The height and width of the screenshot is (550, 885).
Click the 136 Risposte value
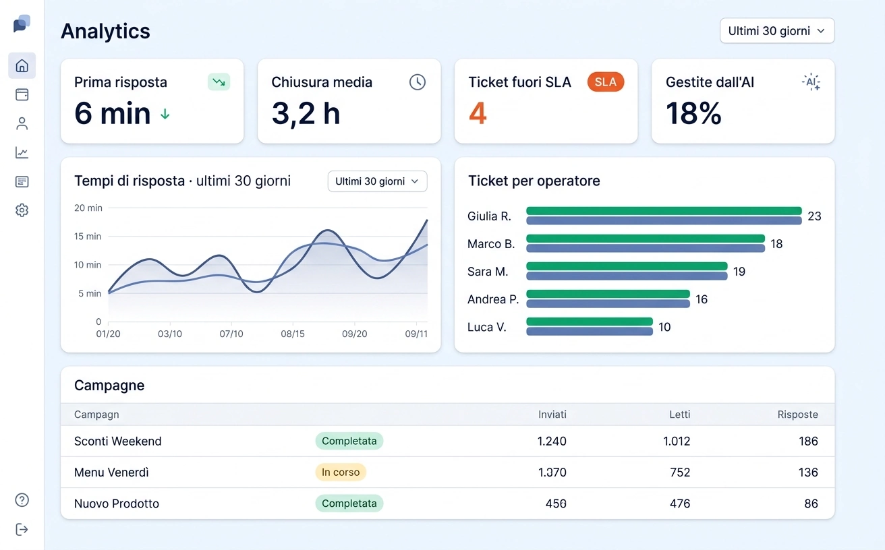click(x=808, y=472)
